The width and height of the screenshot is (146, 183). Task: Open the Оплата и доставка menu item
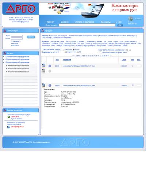click(84, 22)
